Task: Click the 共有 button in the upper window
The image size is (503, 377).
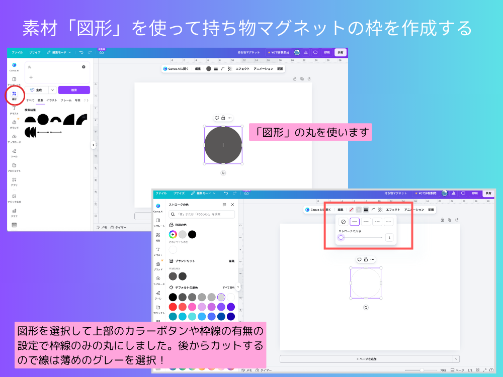Action: click(x=341, y=52)
